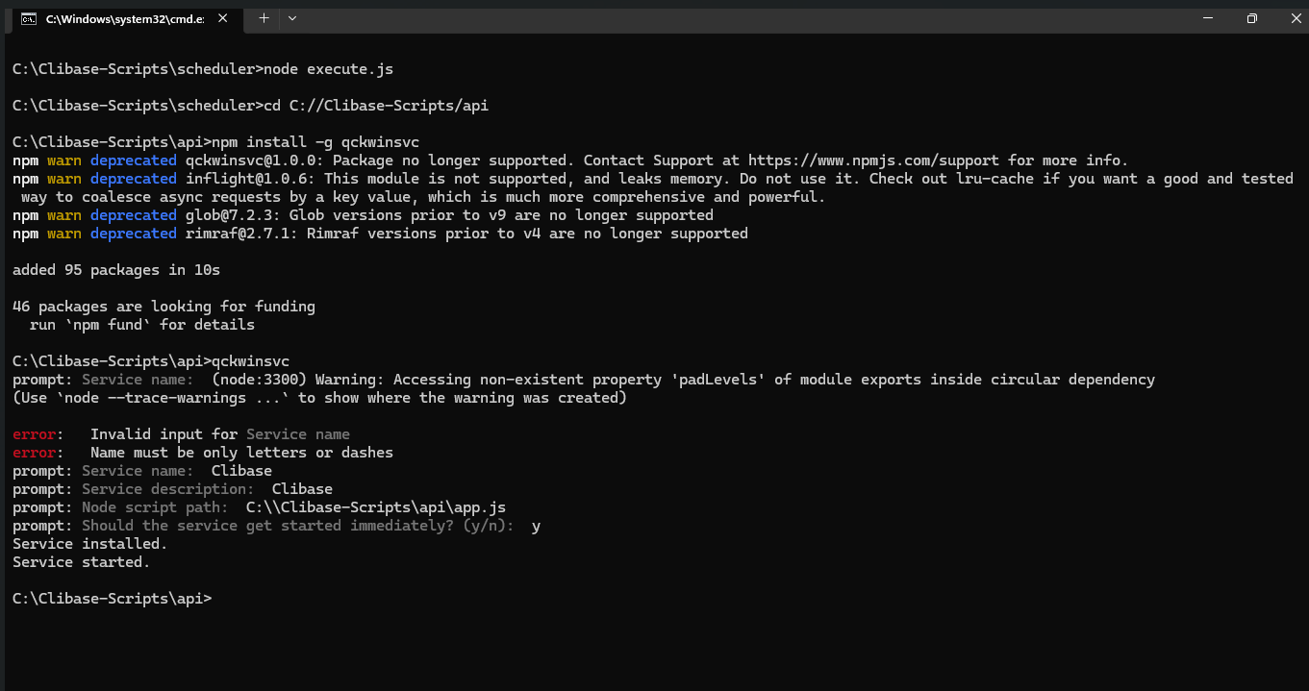1309x691 pixels.
Task: Click the blue deprecated label on glob line
Action: point(134,215)
